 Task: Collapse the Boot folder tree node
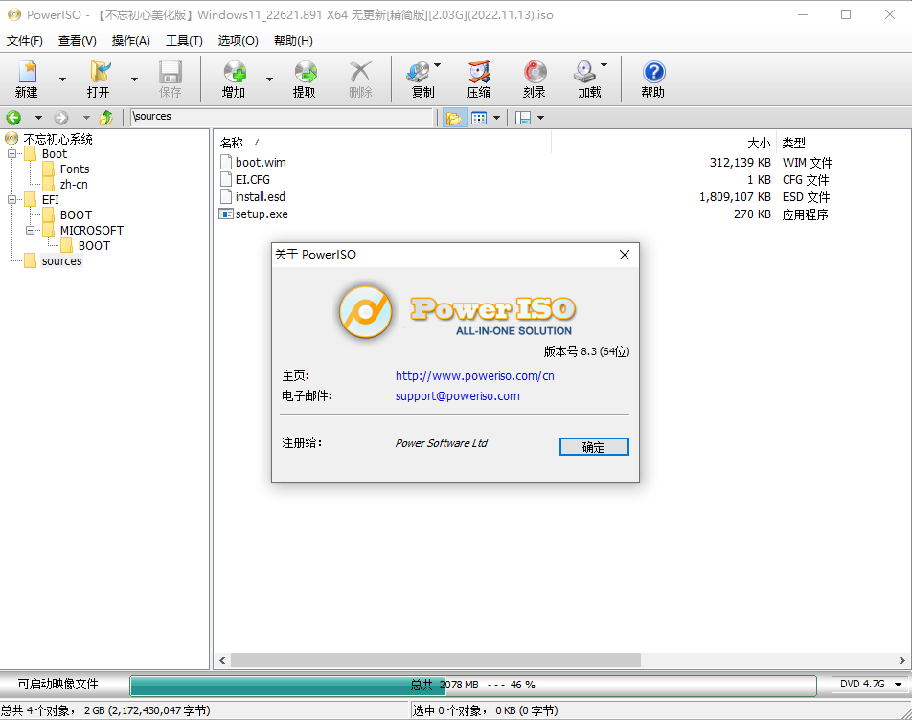[x=12, y=154]
